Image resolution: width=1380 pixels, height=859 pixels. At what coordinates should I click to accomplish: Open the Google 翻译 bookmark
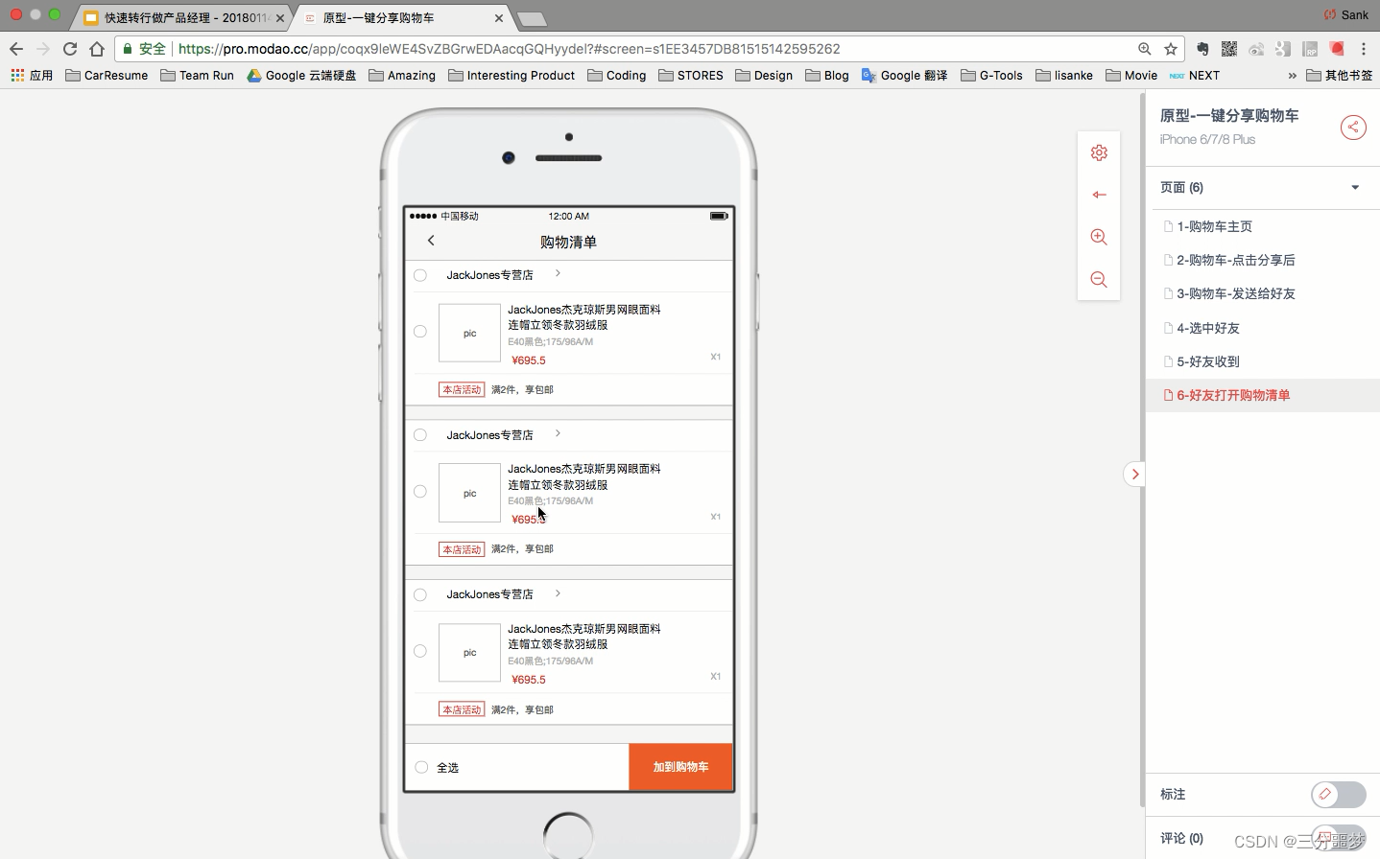[x=904, y=75]
